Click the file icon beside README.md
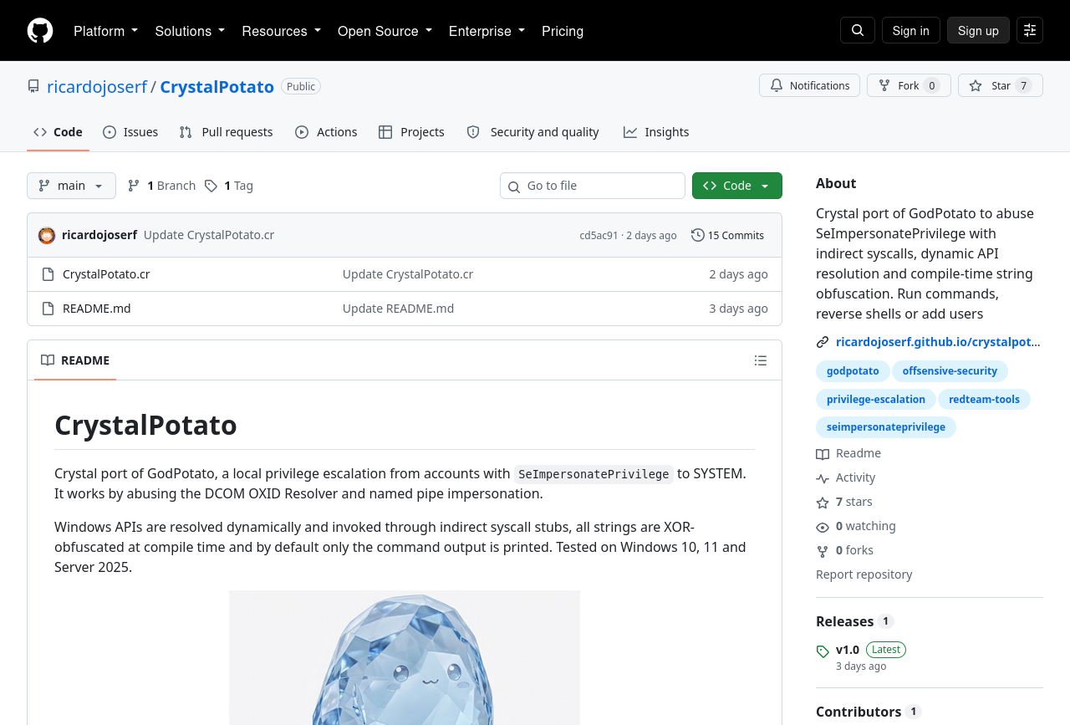The image size is (1070, 725). coord(48,309)
